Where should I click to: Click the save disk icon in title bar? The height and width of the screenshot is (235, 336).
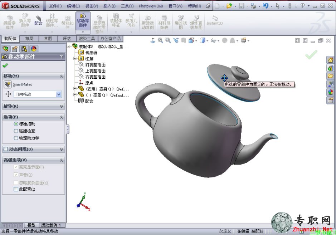pyautogui.click(x=242, y=6)
